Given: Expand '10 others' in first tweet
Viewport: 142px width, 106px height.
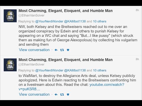Looking at the screenshot, I should pyautogui.click(x=100, y=21).
